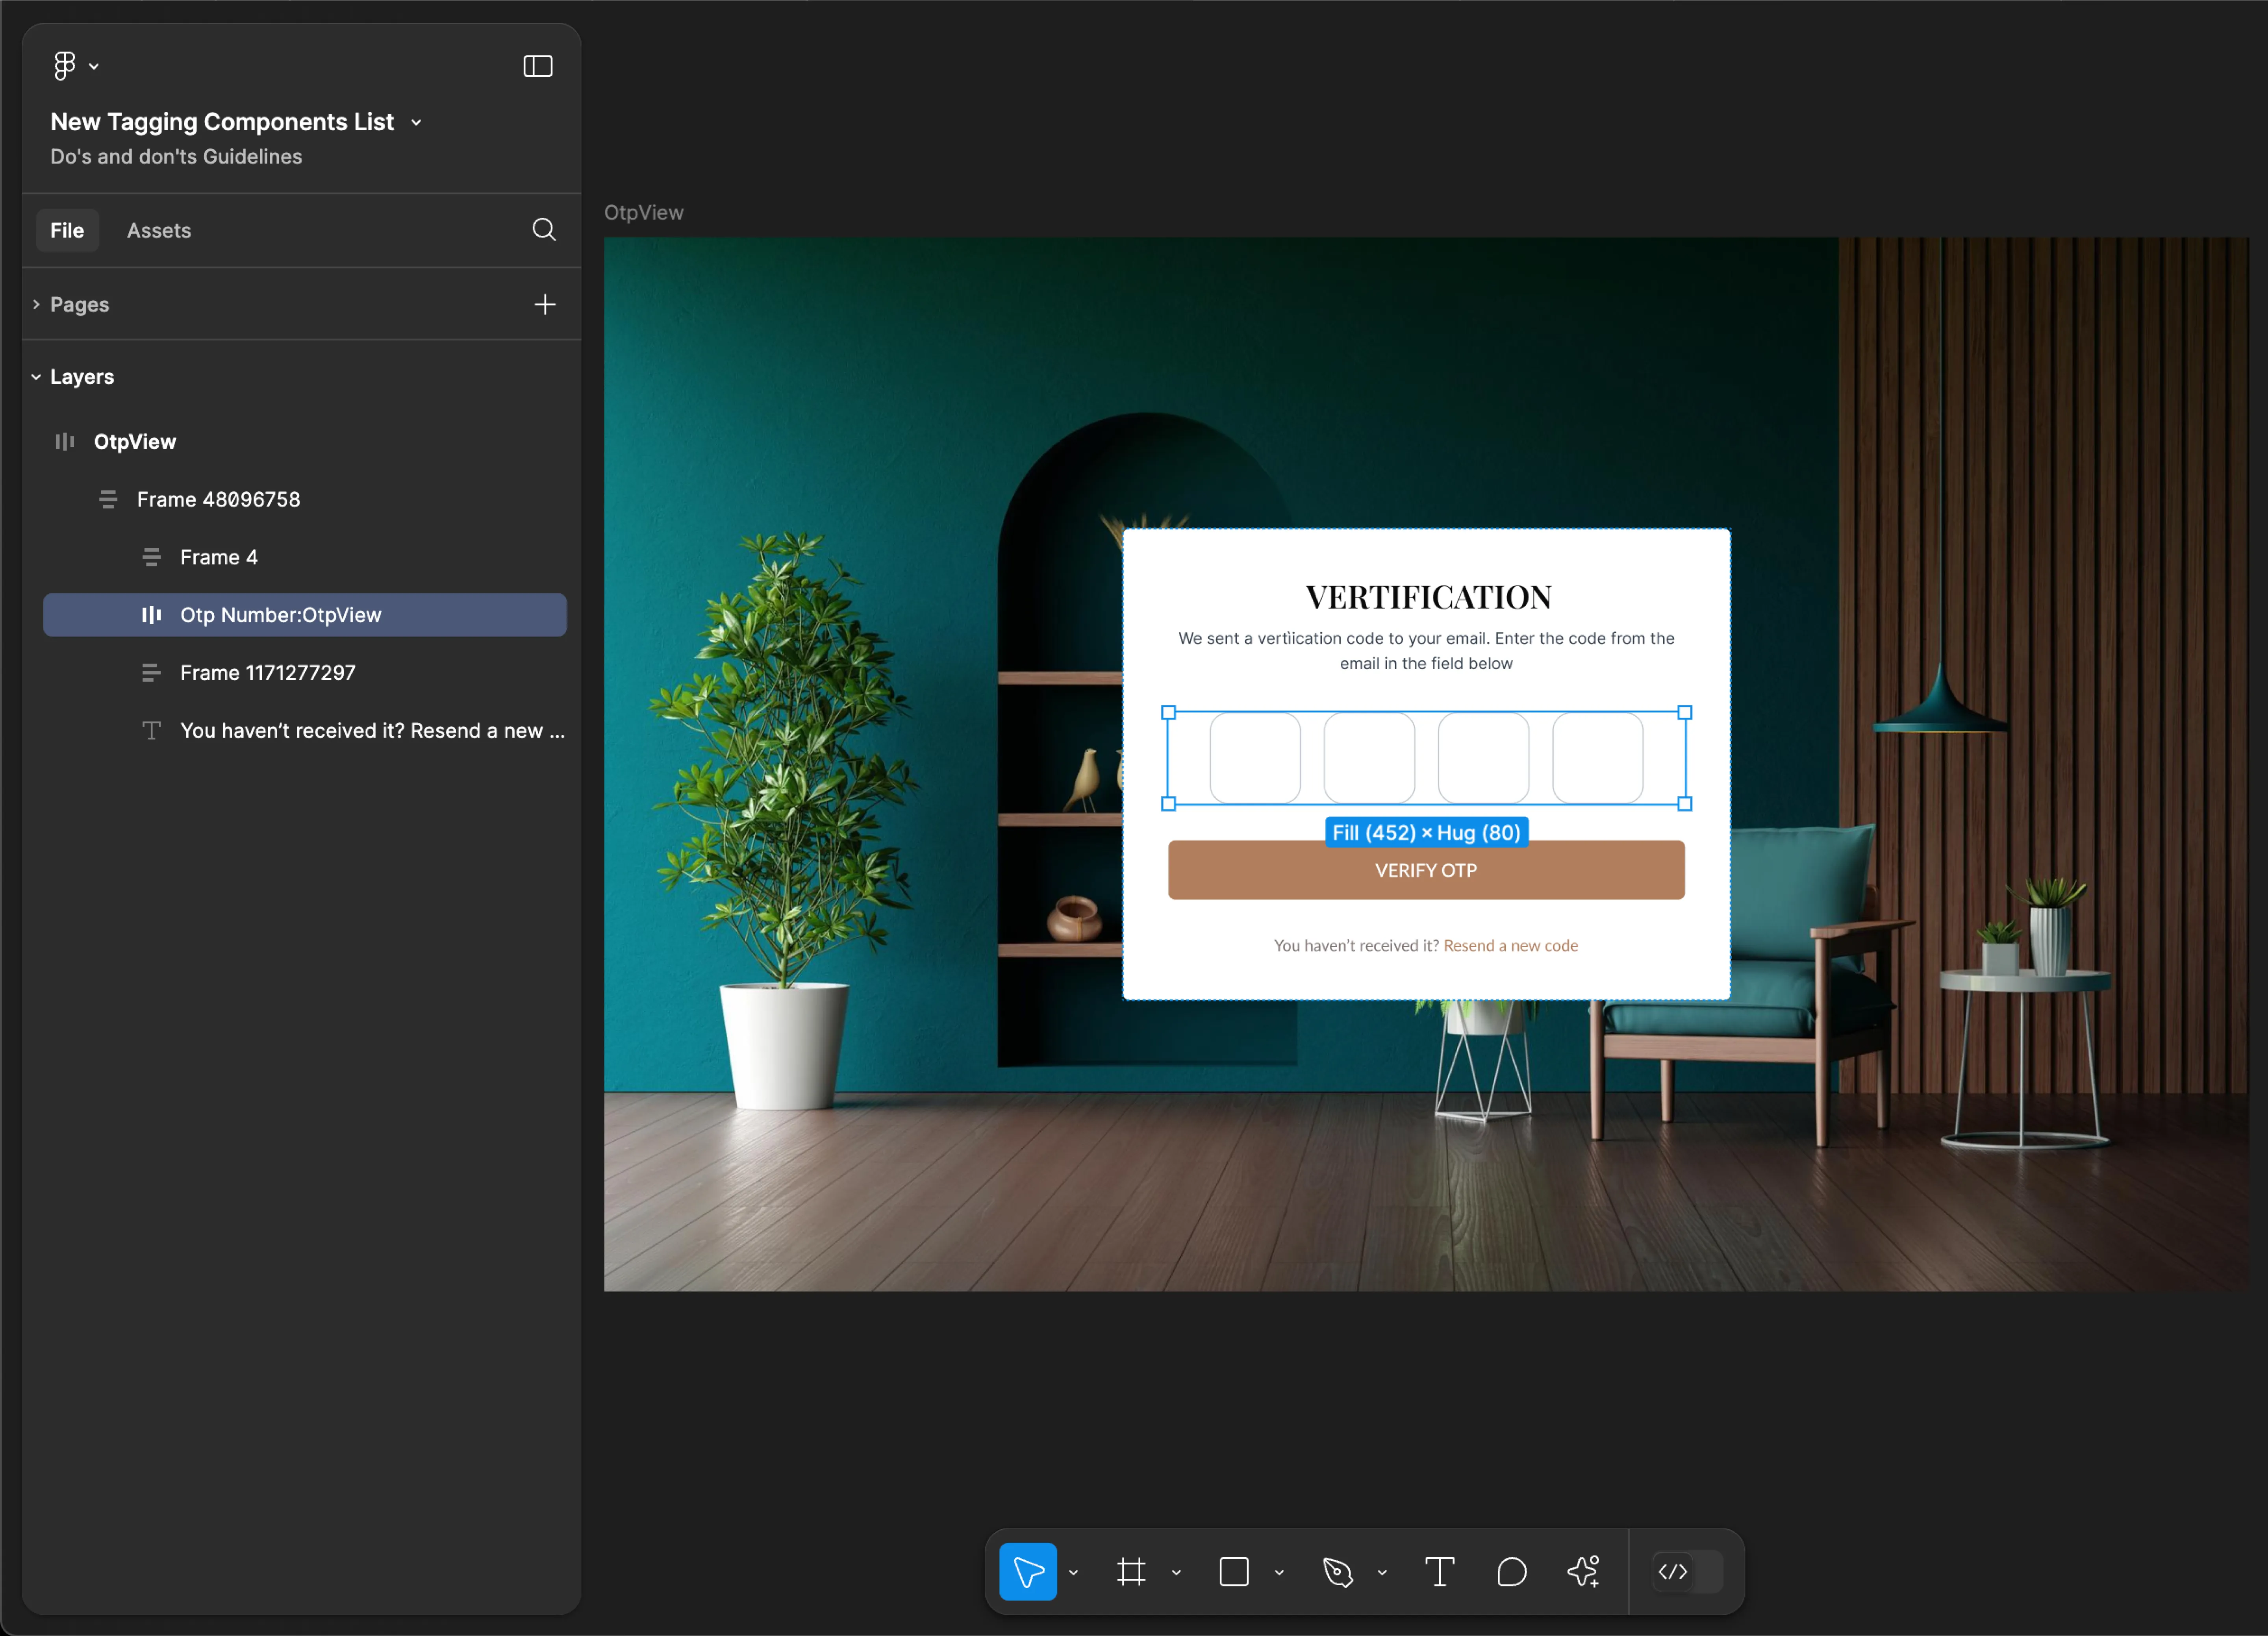Open dropdown chevron beside Figma logo
2268x1636 pixels.
94,67
